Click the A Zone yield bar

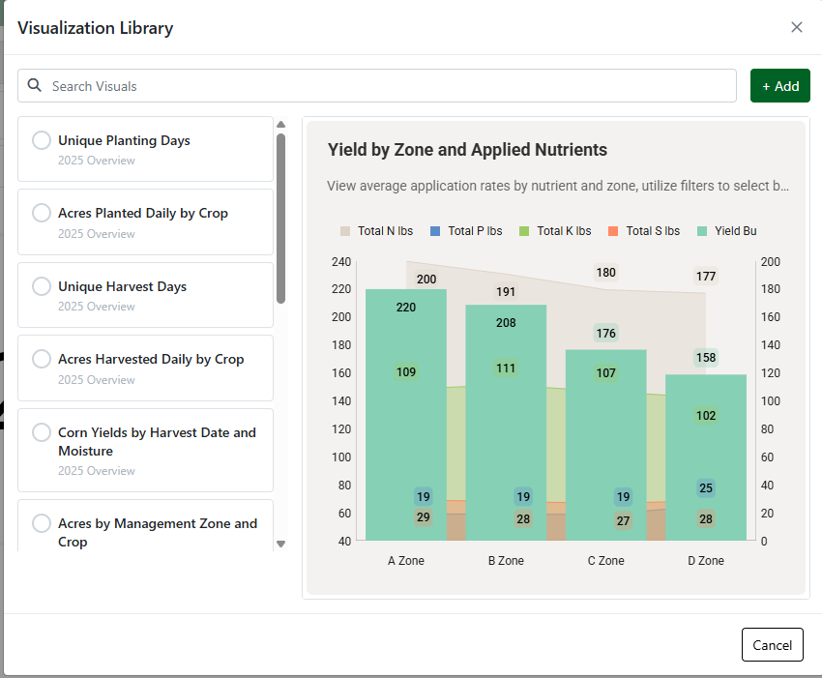[x=405, y=435]
